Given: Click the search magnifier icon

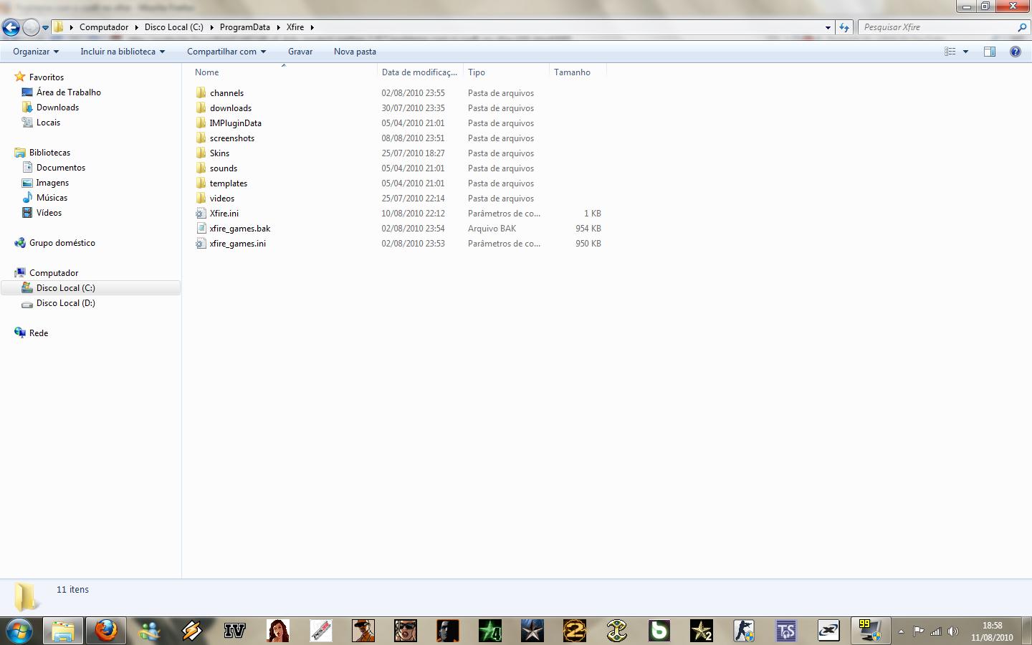Looking at the screenshot, I should (x=1022, y=27).
